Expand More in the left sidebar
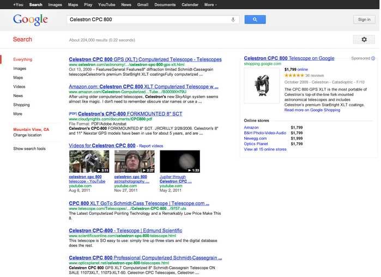Viewport: 381px width, 277px height. [x=17, y=114]
